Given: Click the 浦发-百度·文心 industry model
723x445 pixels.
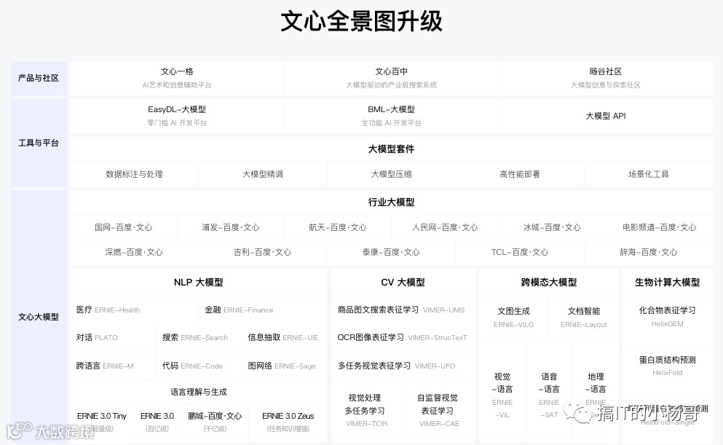Looking at the screenshot, I should tap(231, 227).
